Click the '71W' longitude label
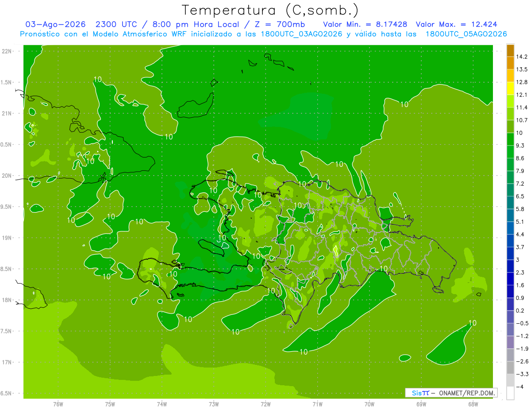The height and width of the screenshot is (410, 531). click(317, 404)
